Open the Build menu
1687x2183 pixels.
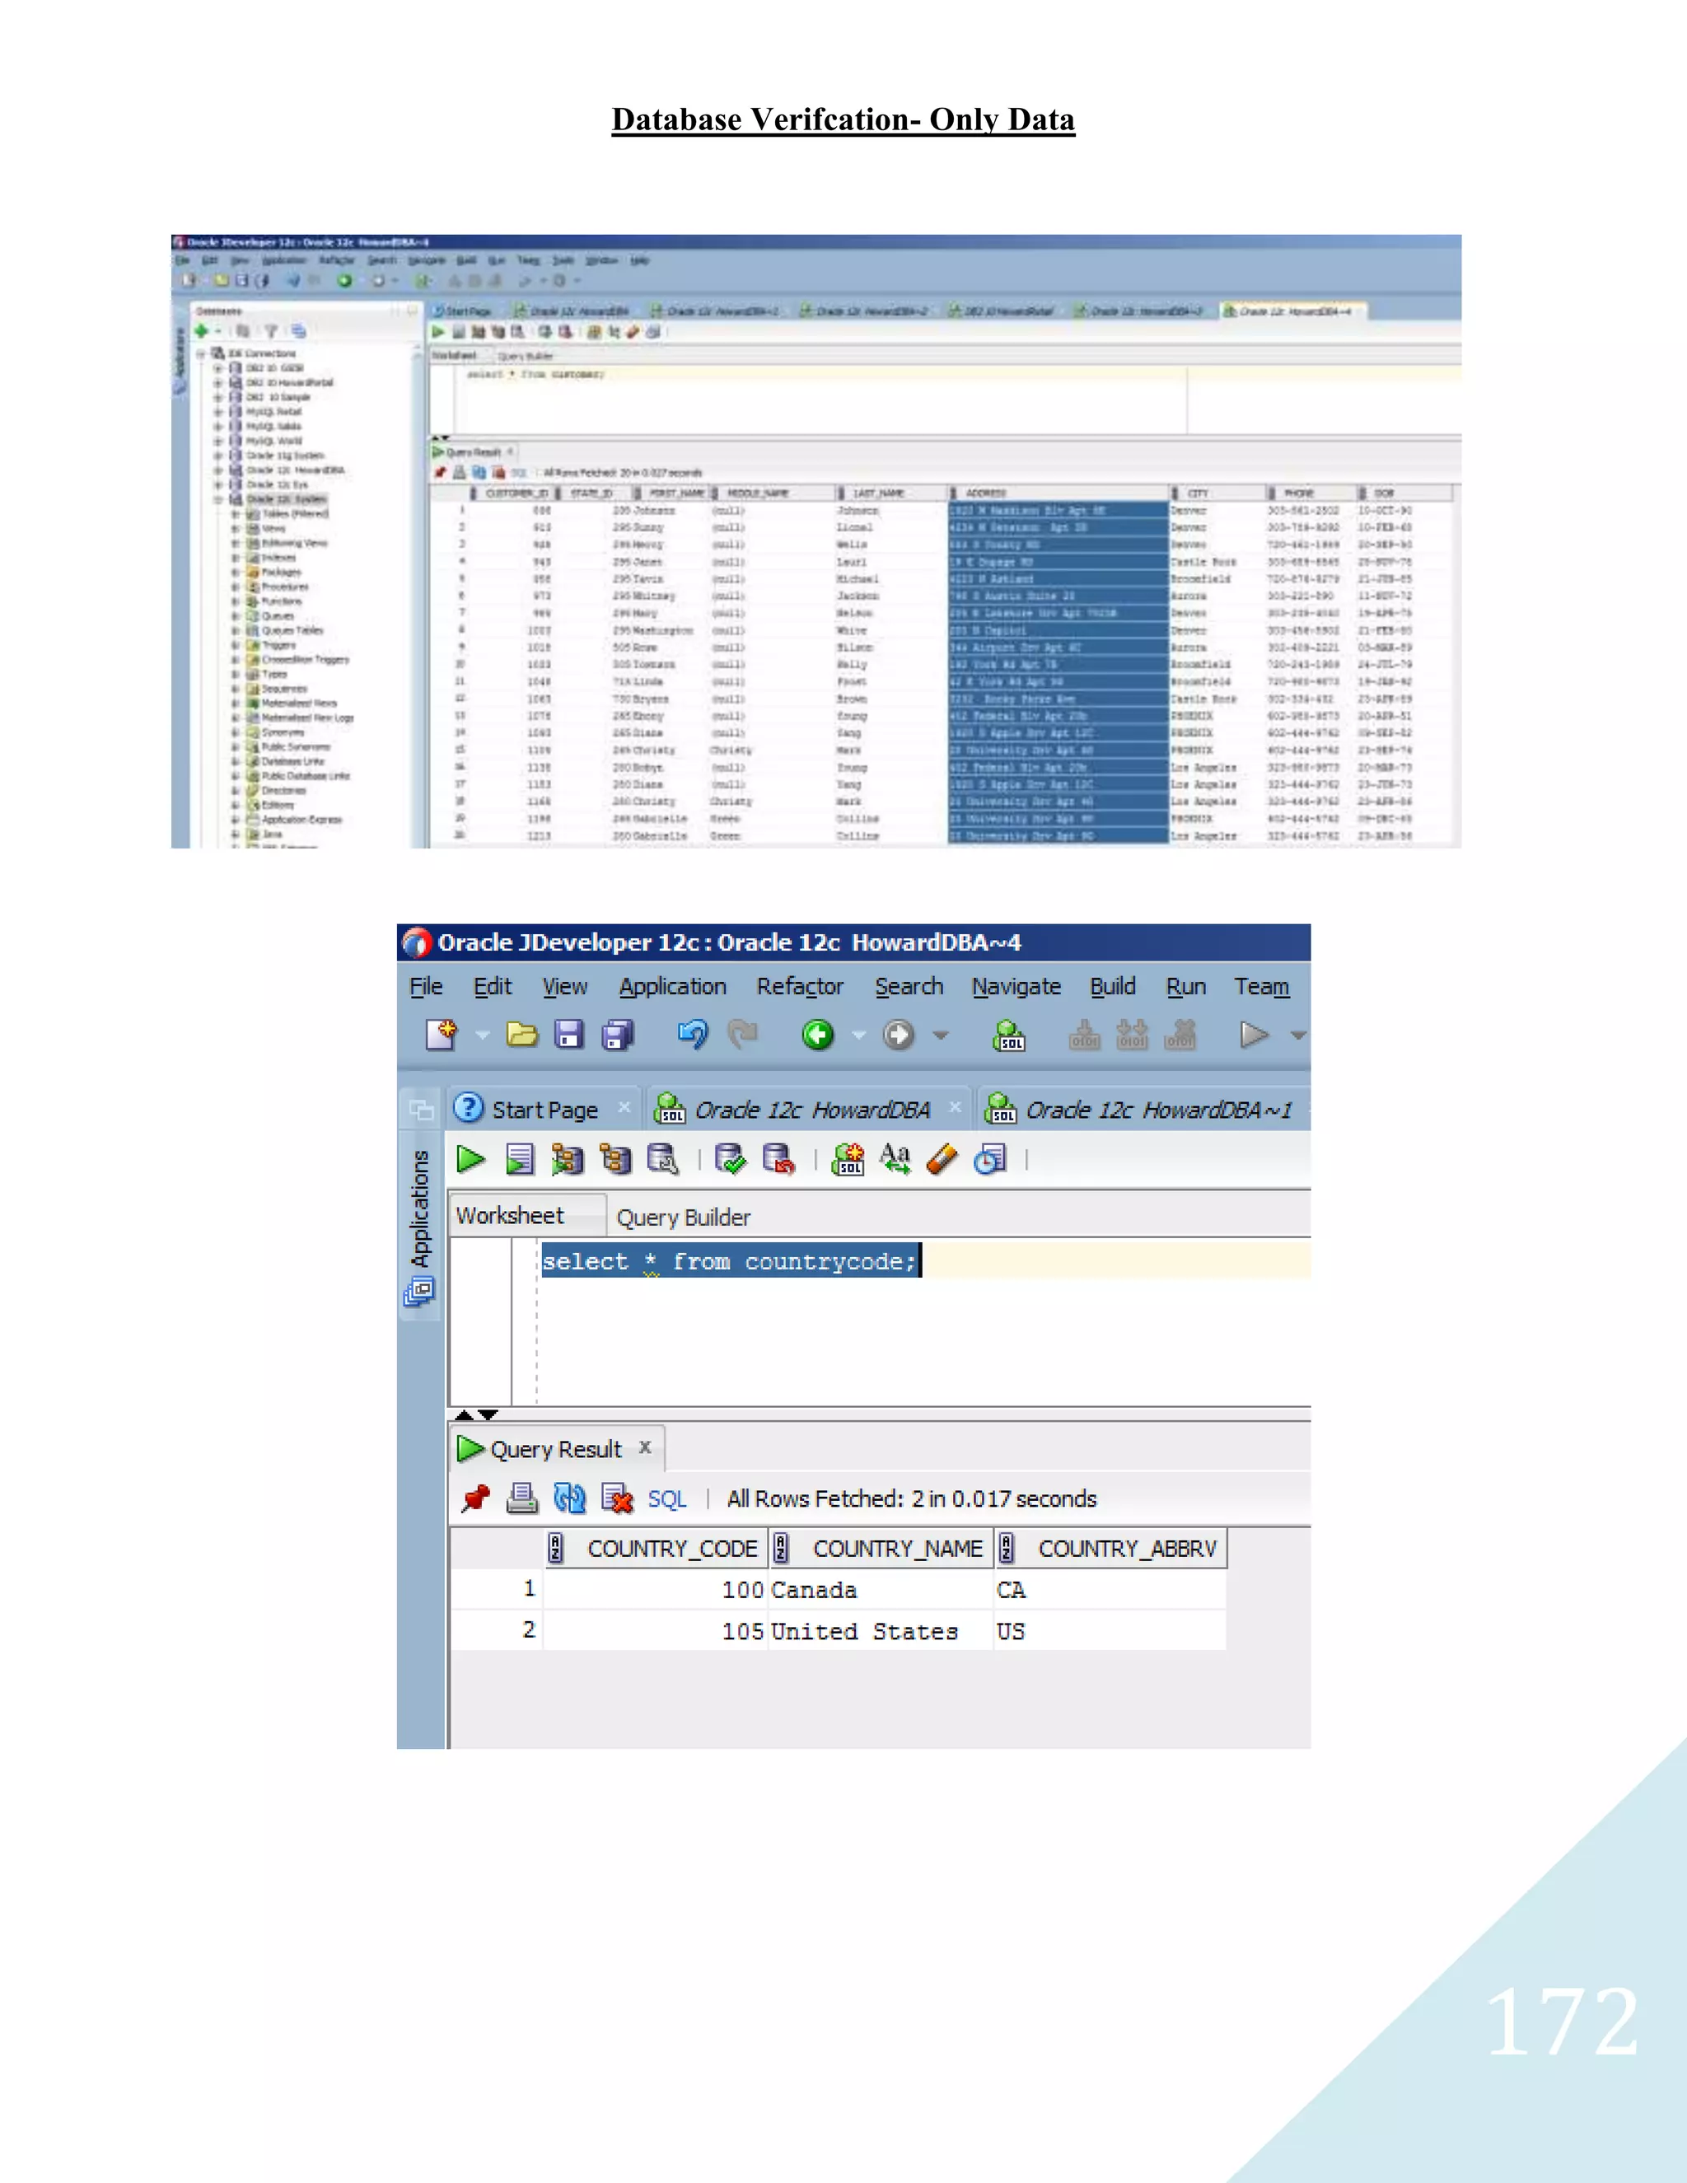(1112, 987)
